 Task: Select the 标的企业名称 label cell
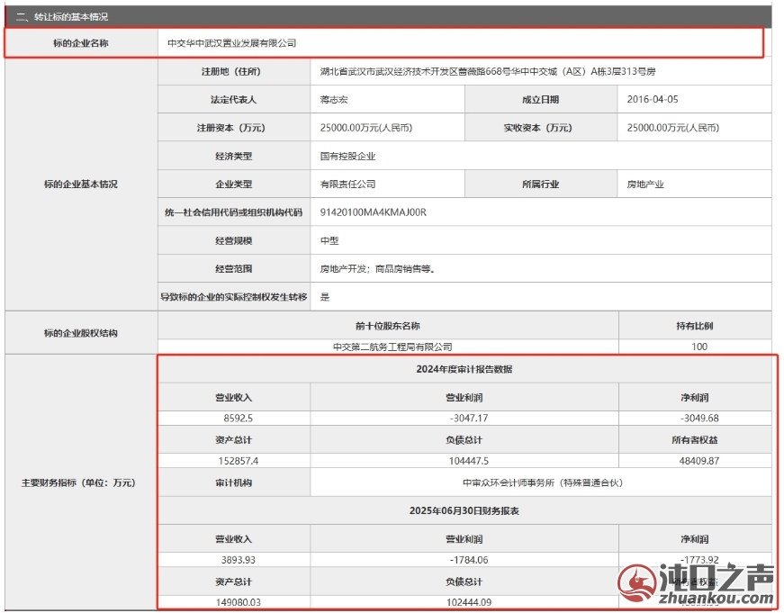[x=81, y=43]
